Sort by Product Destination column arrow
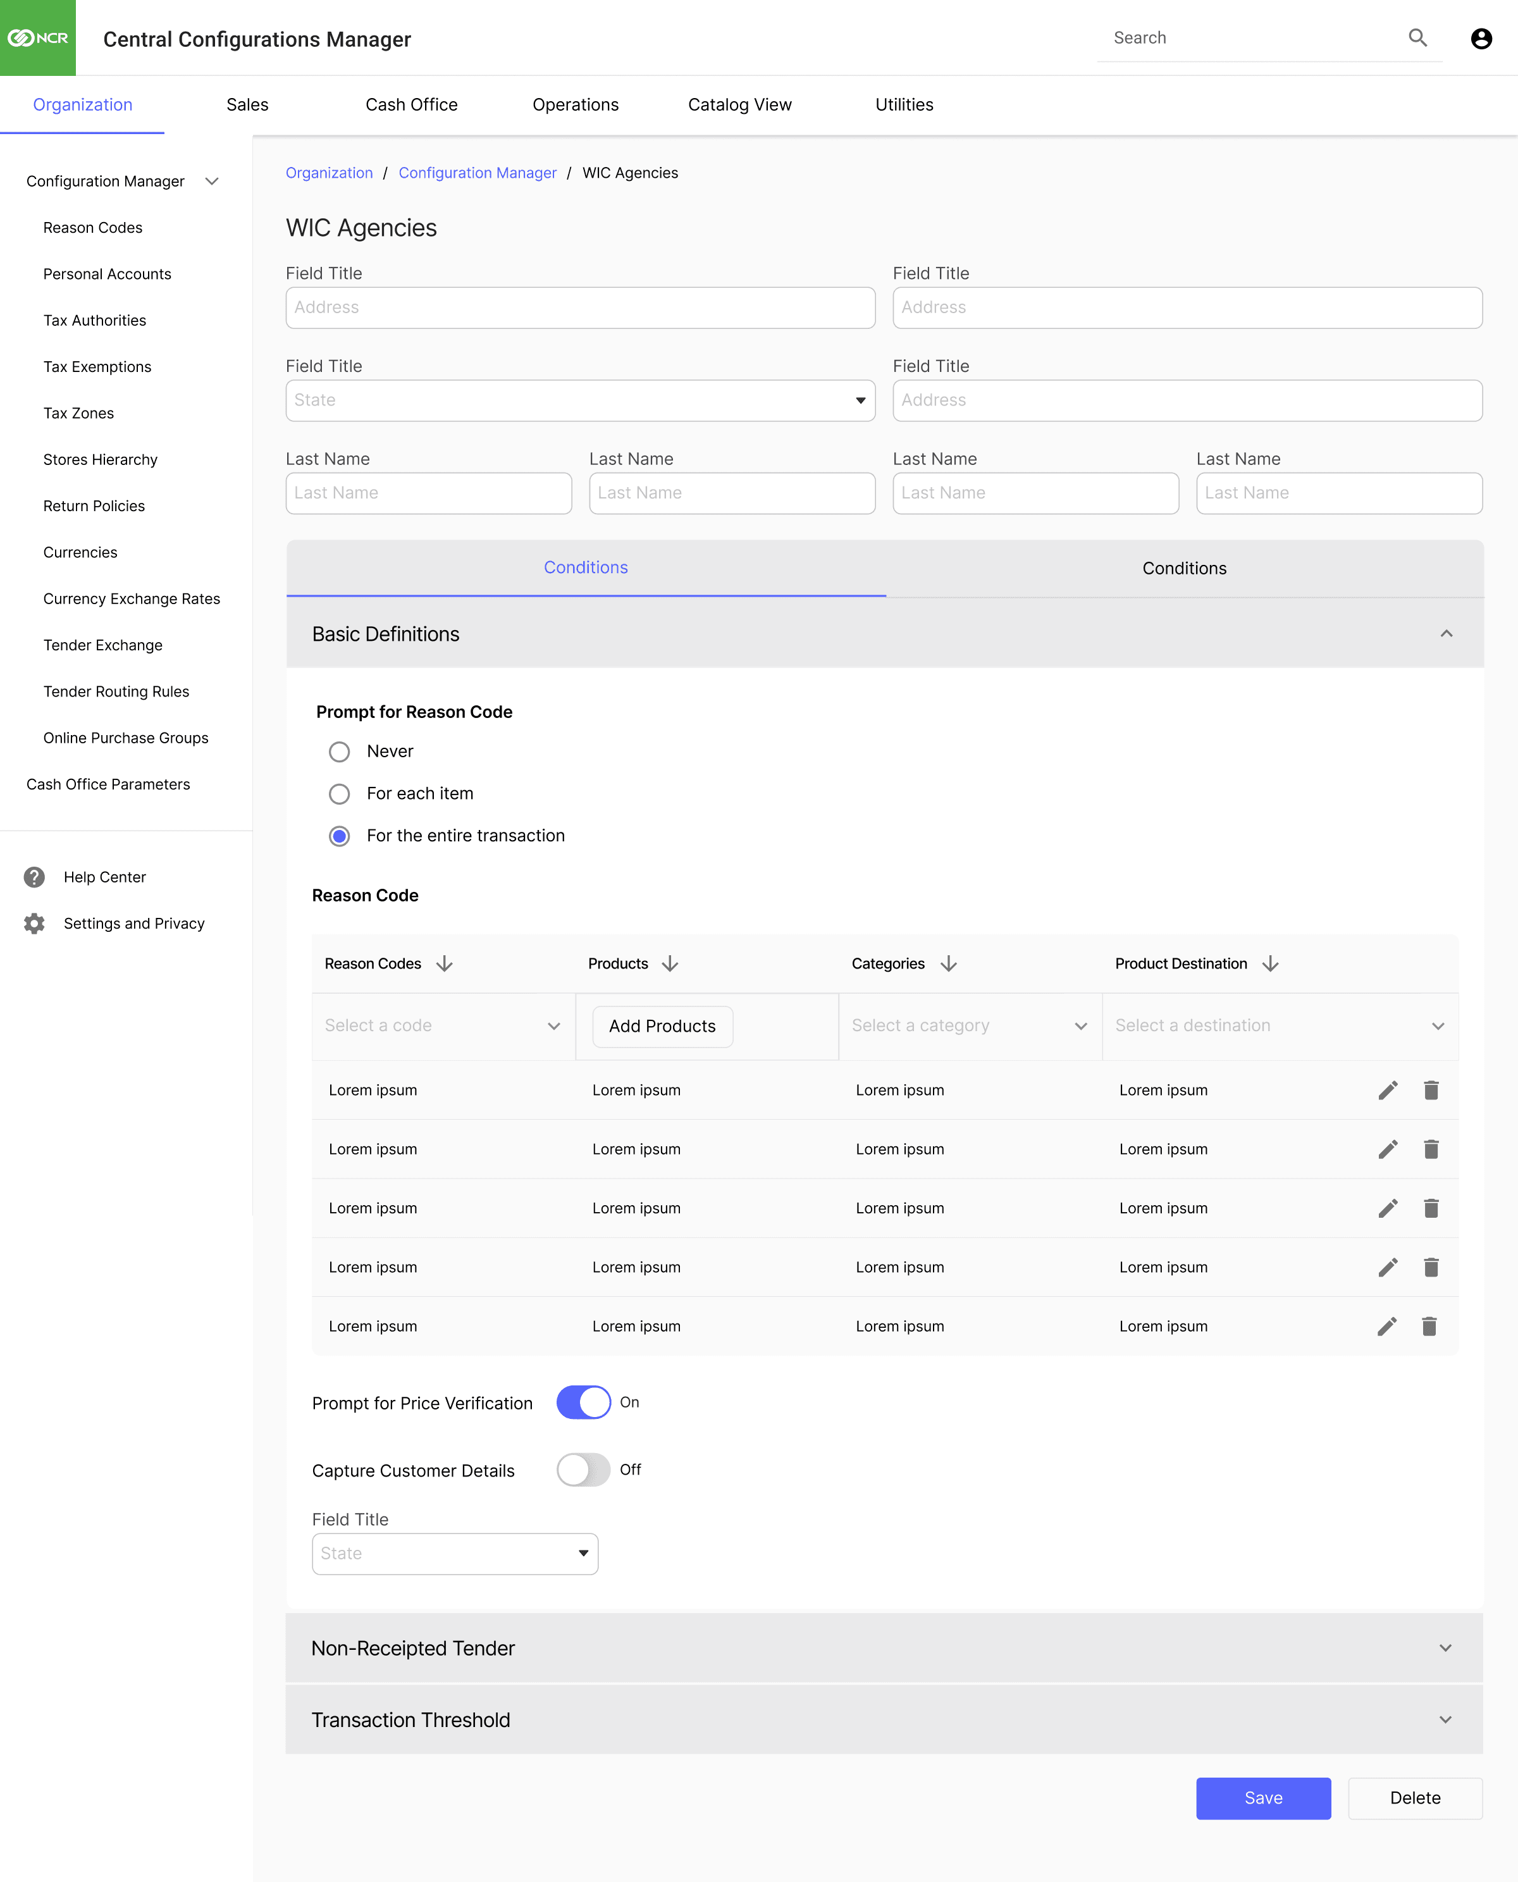1518x1882 pixels. 1271,963
